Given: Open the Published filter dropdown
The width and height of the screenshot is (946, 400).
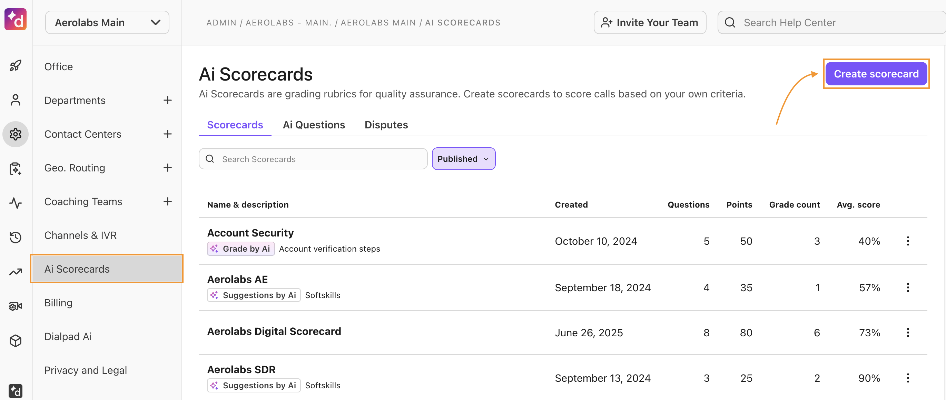Looking at the screenshot, I should (463, 159).
